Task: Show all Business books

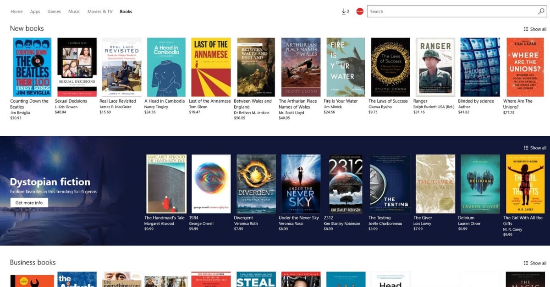Action: point(535,263)
